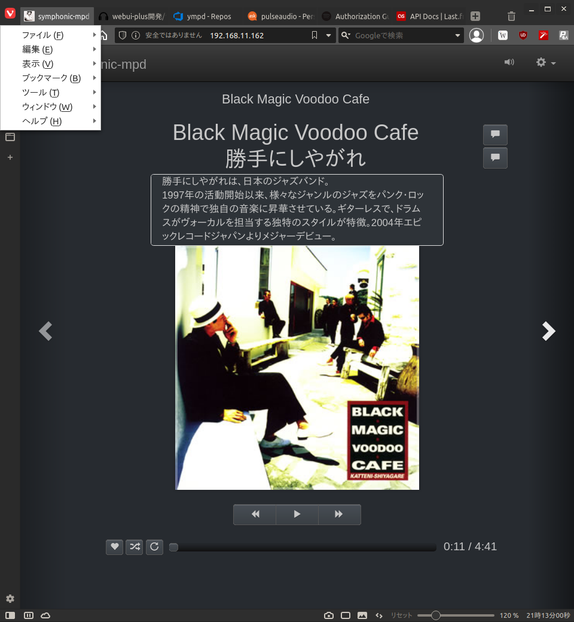Open the window panel in sidebar

[10, 137]
